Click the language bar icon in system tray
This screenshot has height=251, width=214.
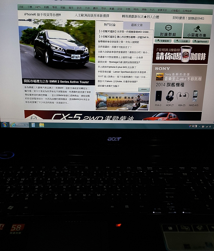193,126
